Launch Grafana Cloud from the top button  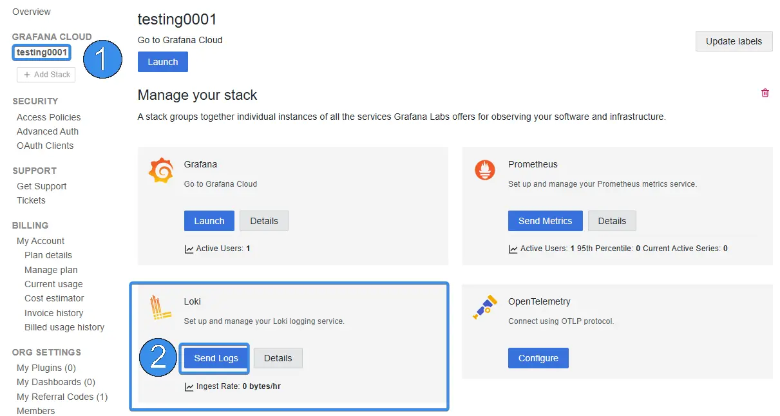pyautogui.click(x=163, y=62)
